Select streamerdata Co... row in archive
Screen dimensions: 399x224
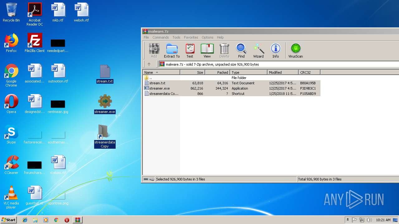232,94
